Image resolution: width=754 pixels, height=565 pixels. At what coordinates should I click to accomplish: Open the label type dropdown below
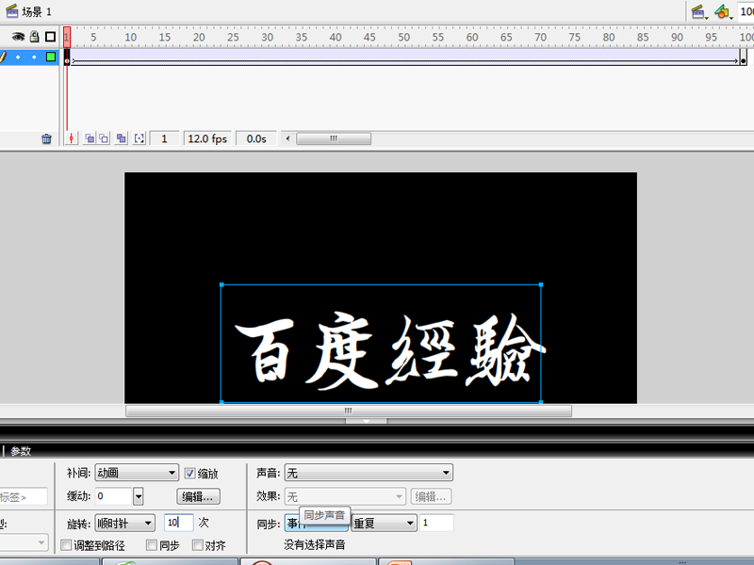(25, 543)
